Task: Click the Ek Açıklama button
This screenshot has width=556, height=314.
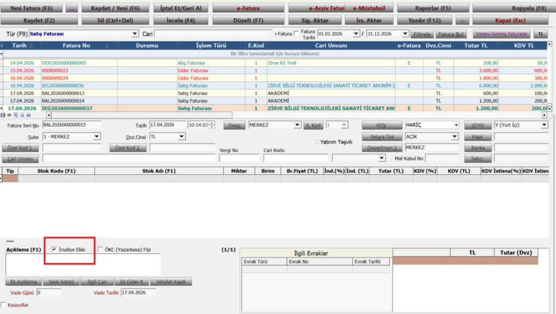Action: [x=23, y=281]
